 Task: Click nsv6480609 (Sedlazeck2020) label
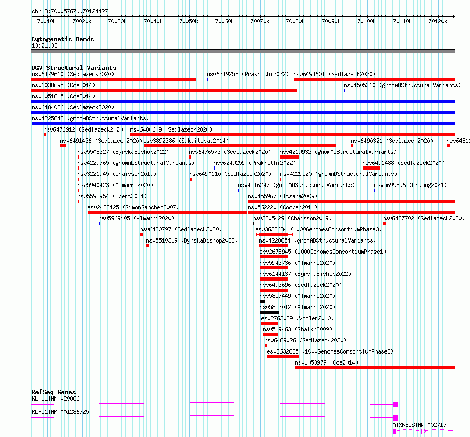click(171, 129)
